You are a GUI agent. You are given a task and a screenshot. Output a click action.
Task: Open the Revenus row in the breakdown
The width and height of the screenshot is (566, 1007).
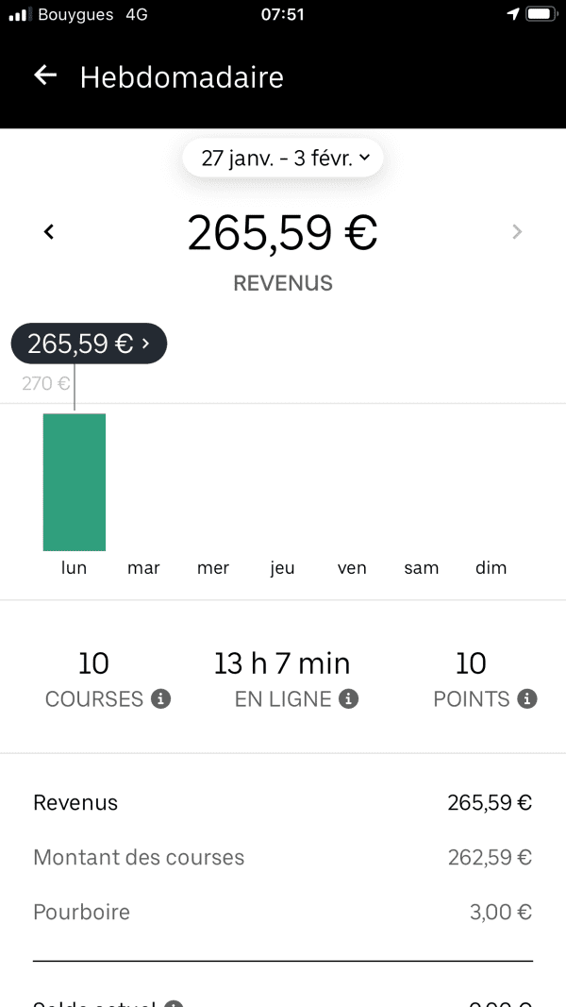pos(283,803)
